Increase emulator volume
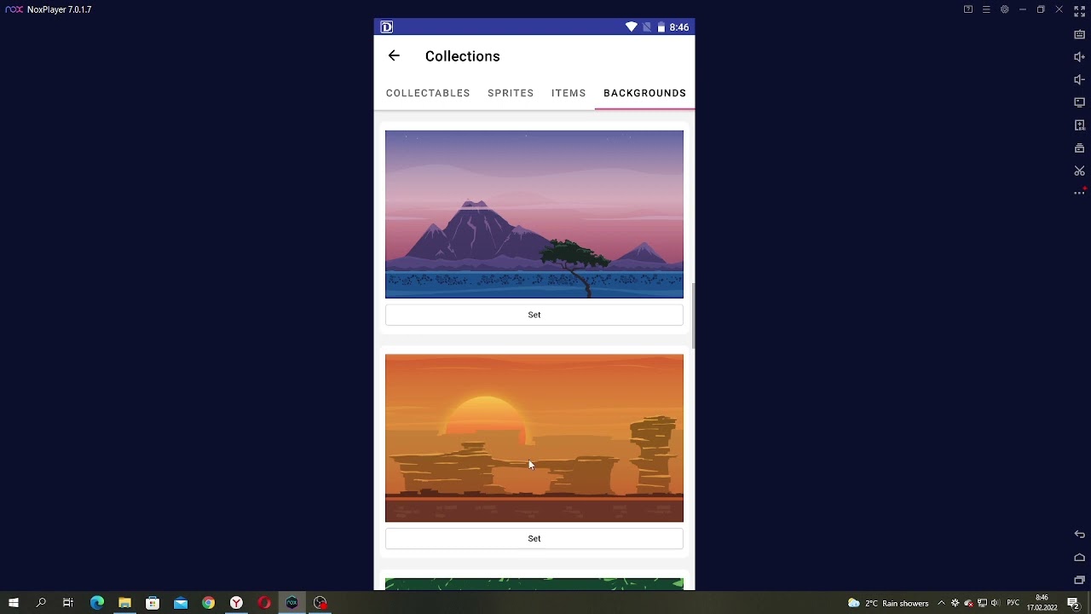Viewport: 1091px width, 614px height. [x=1079, y=57]
